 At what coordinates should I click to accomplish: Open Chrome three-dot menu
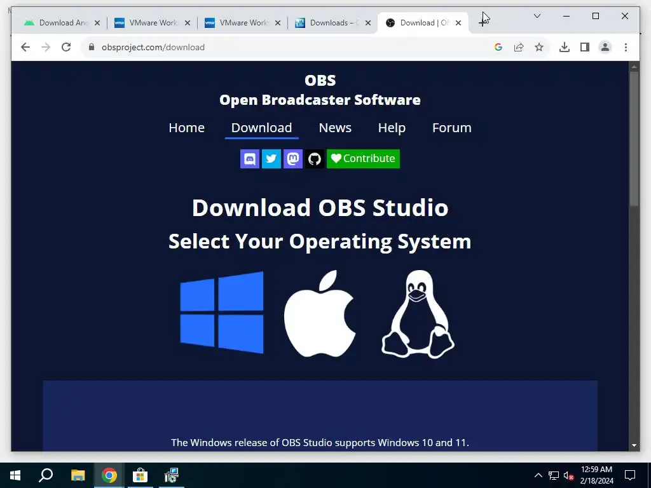pos(626,47)
